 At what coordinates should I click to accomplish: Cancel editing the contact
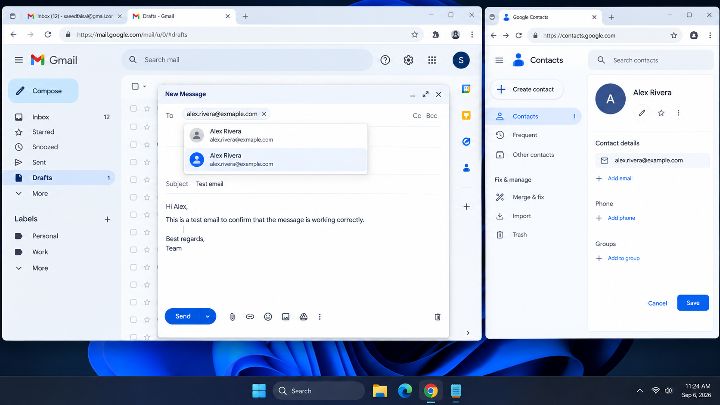coord(657,303)
